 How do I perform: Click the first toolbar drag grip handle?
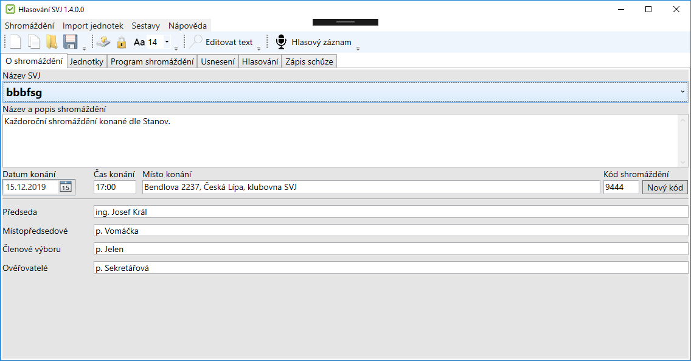(x=5, y=42)
